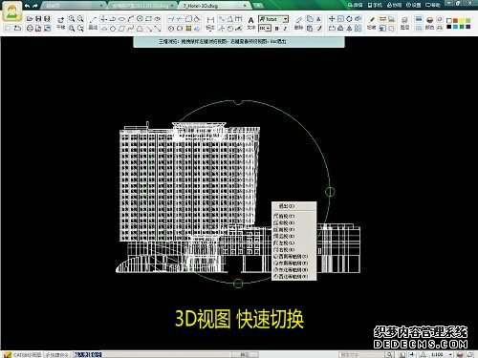Click the redo arrow in title bar
The width and height of the screenshot is (478, 358).
click(35, 6)
